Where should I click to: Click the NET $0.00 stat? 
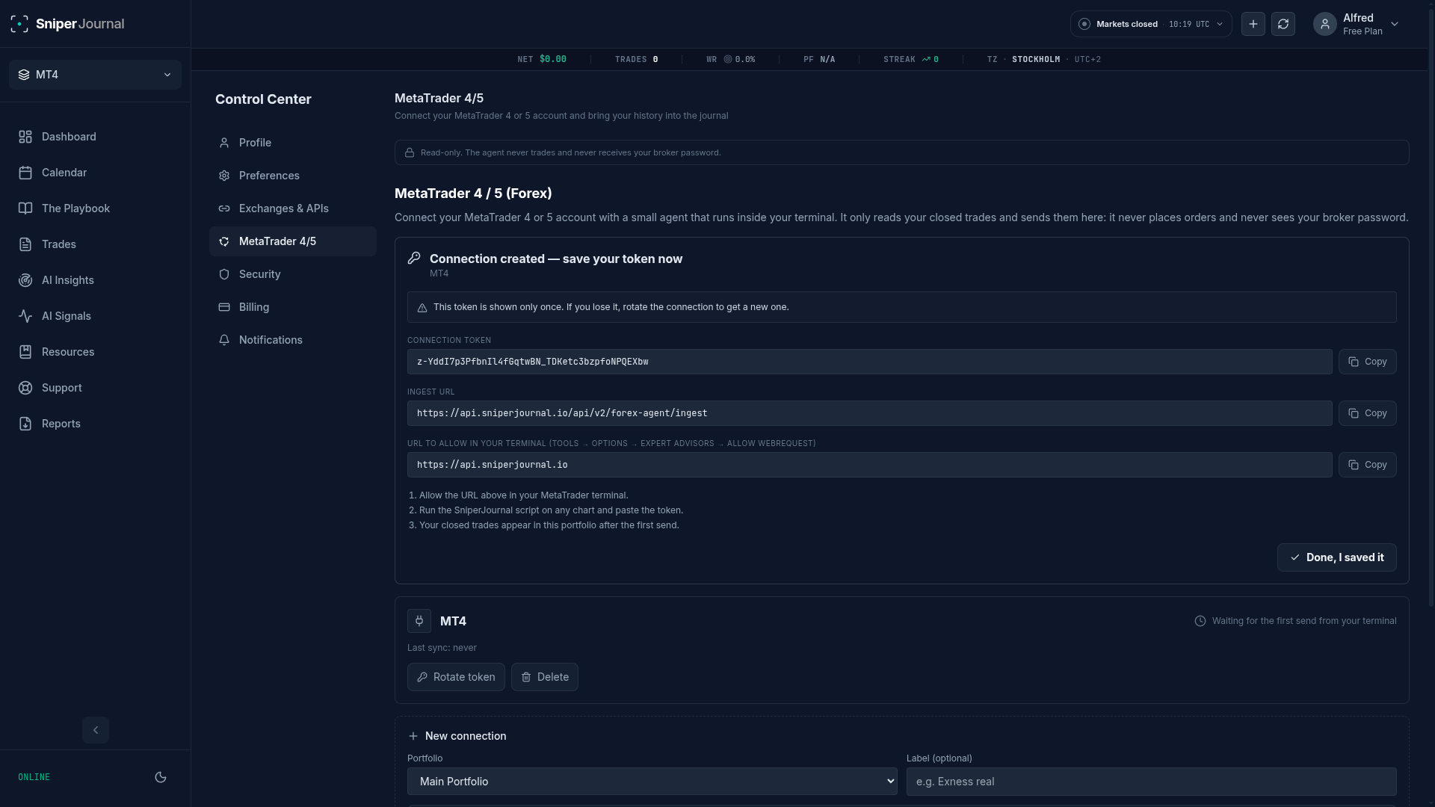tap(542, 59)
